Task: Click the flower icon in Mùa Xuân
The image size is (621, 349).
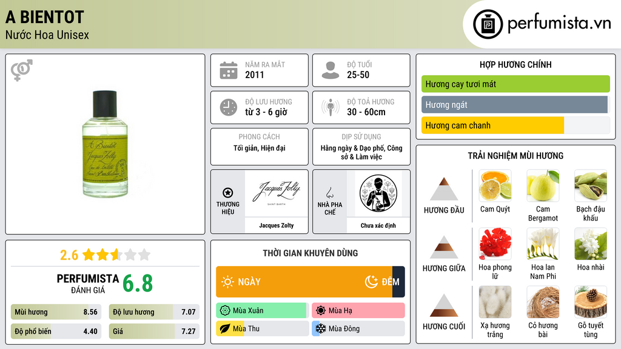Action: click(x=225, y=311)
